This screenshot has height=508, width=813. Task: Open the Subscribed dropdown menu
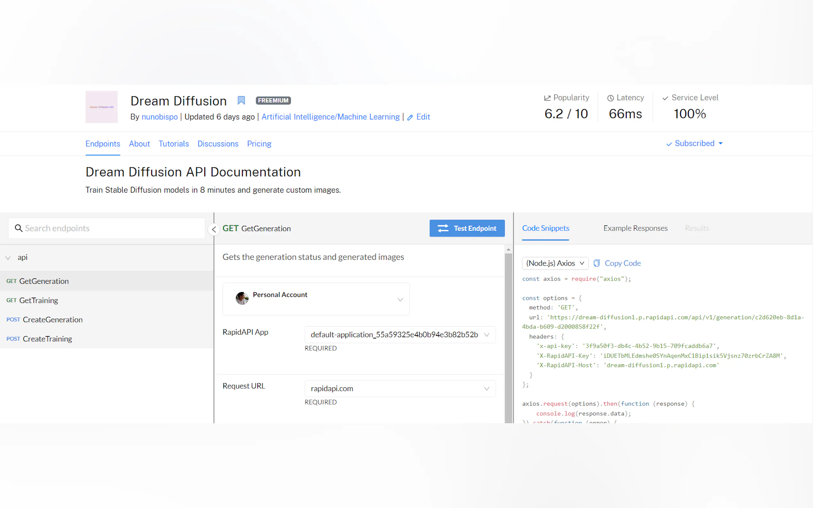coord(694,143)
